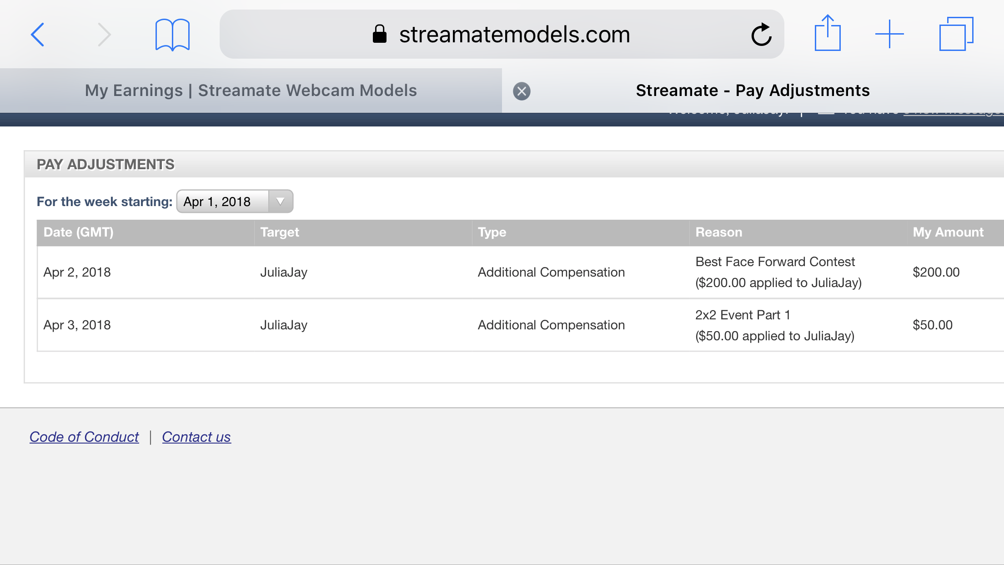1004x565 pixels.
Task: Click the $200.00 amount cell
Action: (x=936, y=272)
